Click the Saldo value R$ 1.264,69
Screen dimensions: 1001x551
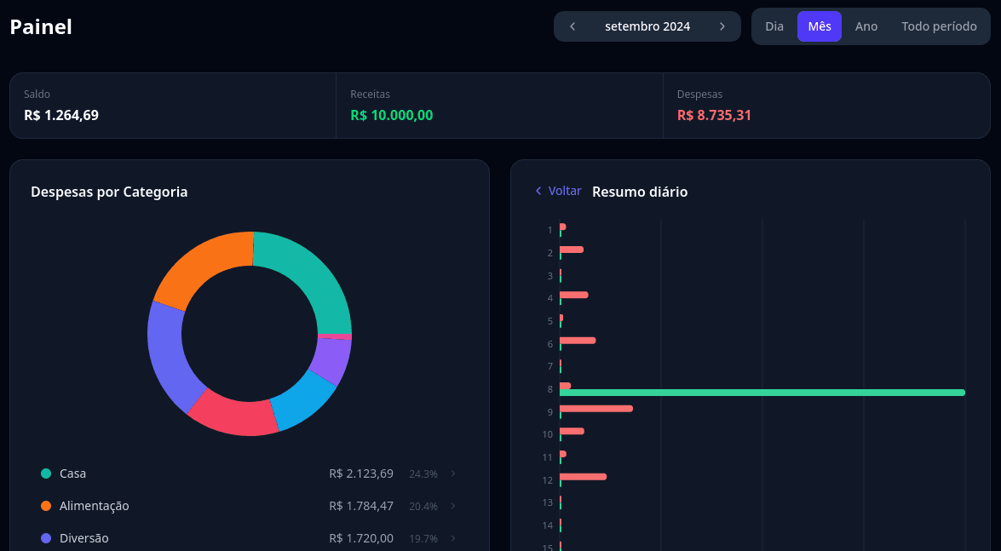pos(61,115)
